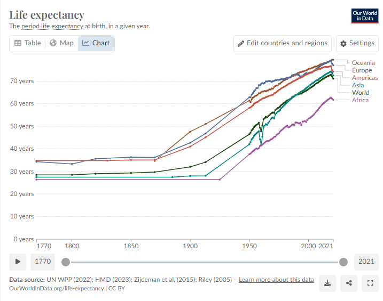Open 'Learn more about this data' link
Screen dimensions: 383x301
pos(276,280)
